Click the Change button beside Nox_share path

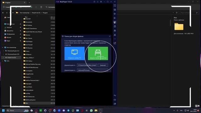pos(103,65)
